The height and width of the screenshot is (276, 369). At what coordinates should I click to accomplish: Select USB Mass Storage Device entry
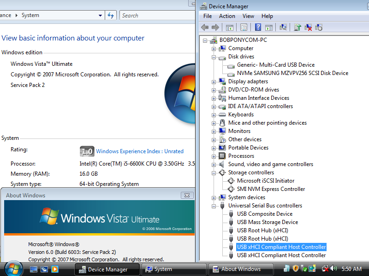point(268,222)
